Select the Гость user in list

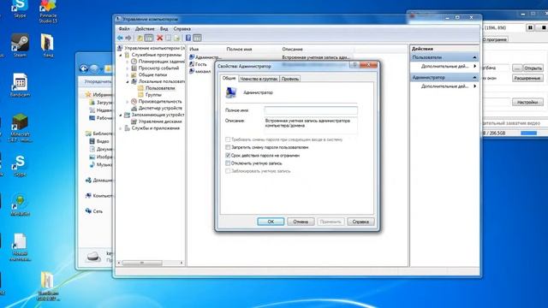tap(198, 64)
